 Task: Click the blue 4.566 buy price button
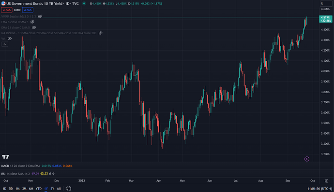point(28,10)
